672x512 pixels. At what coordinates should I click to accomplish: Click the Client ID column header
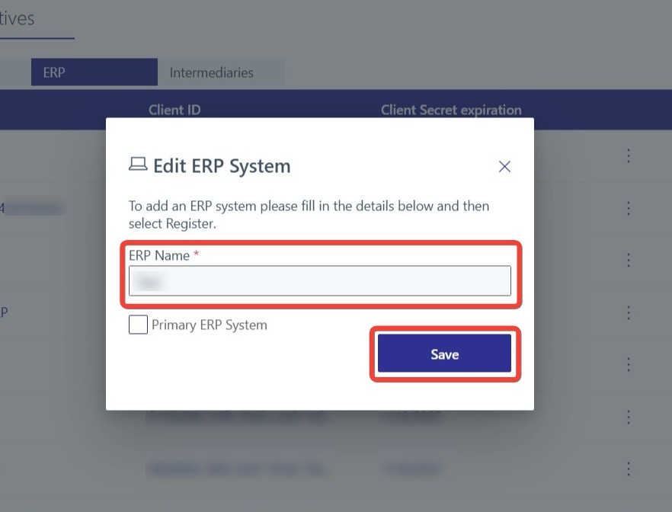174,110
